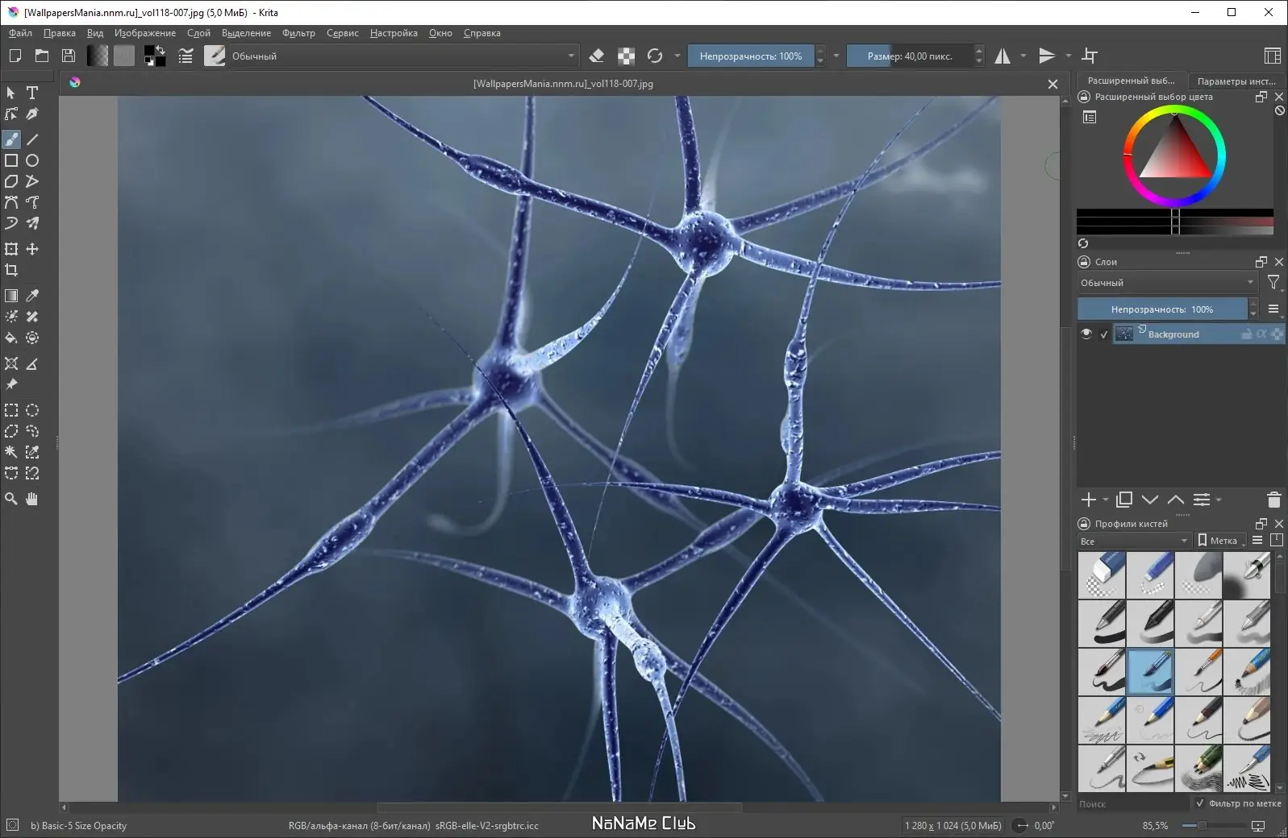Open the Все brush tag dropdown

(x=1134, y=541)
